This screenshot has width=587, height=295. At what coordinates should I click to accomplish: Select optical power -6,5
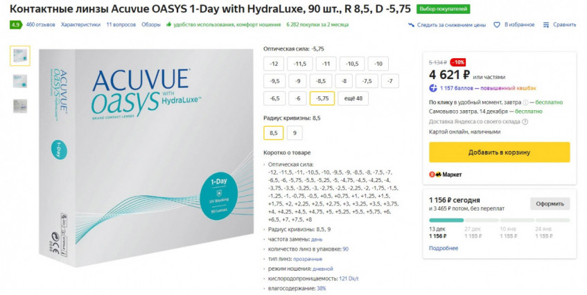point(274,99)
